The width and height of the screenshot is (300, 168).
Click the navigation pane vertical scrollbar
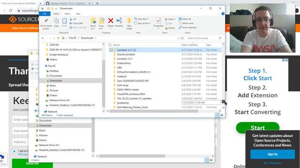104,84
